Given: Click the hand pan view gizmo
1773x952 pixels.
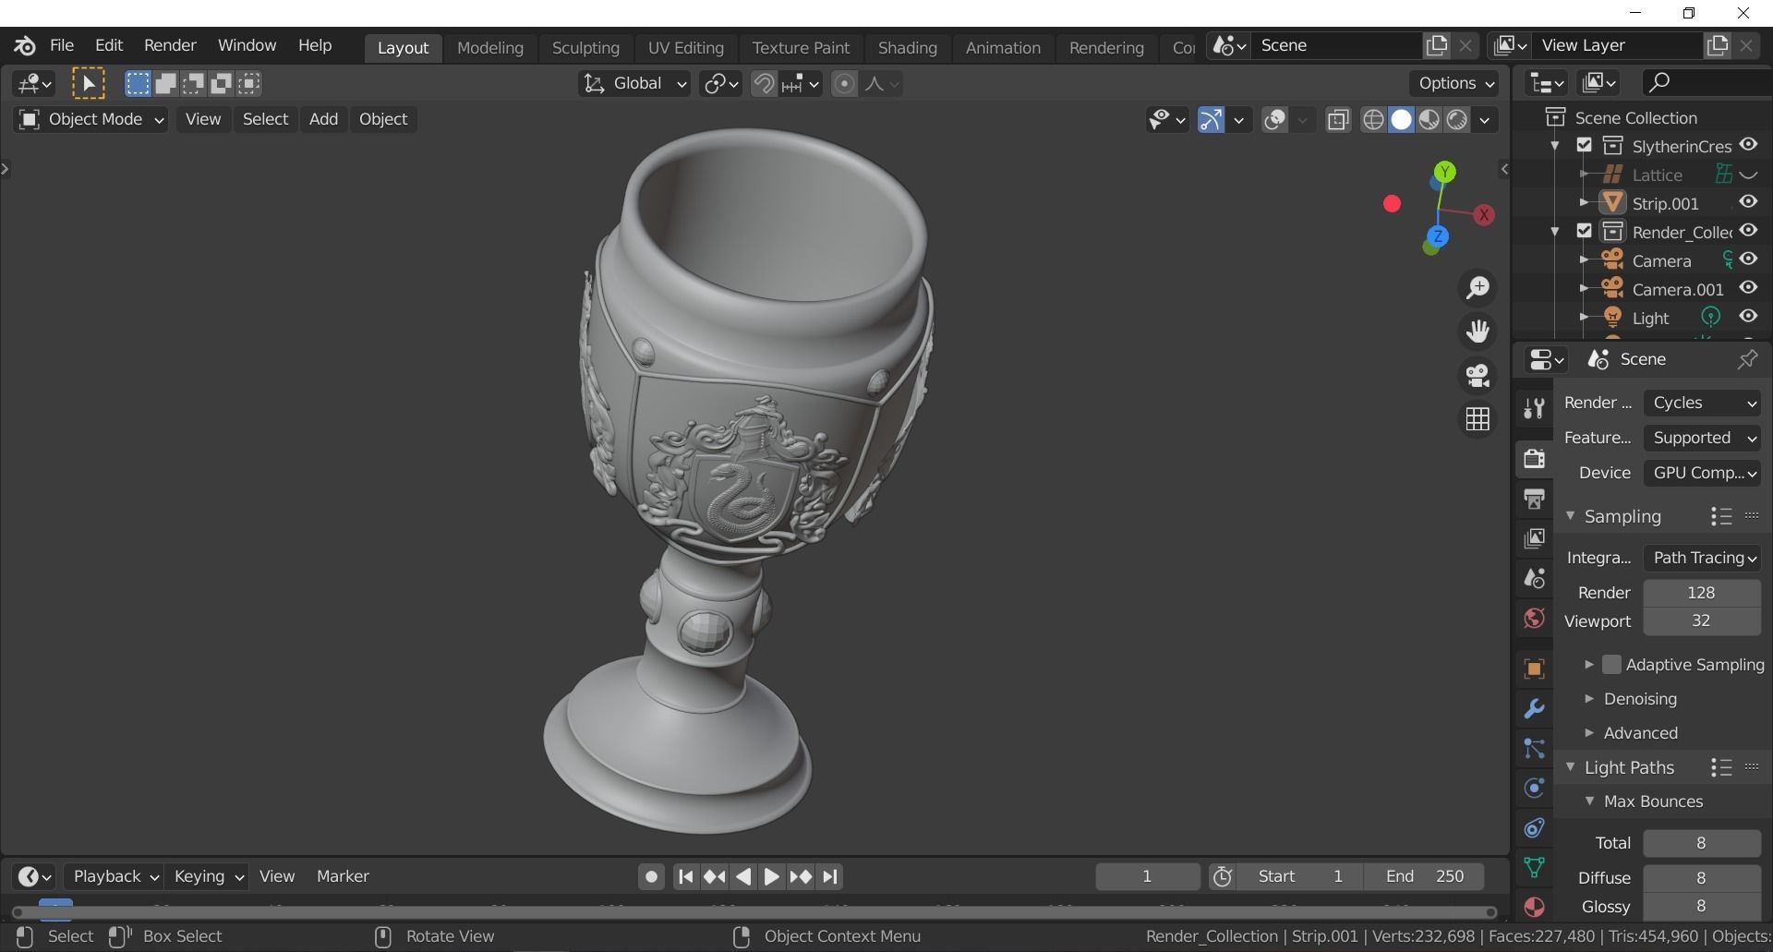Looking at the screenshot, I should pos(1477,331).
